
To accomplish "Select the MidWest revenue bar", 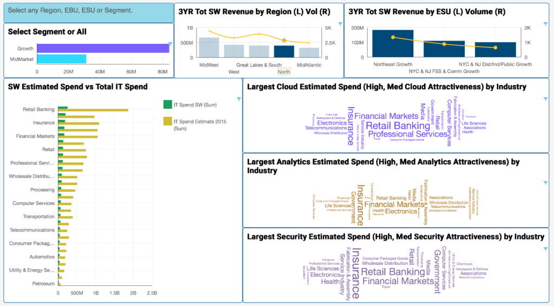I will [x=209, y=48].
